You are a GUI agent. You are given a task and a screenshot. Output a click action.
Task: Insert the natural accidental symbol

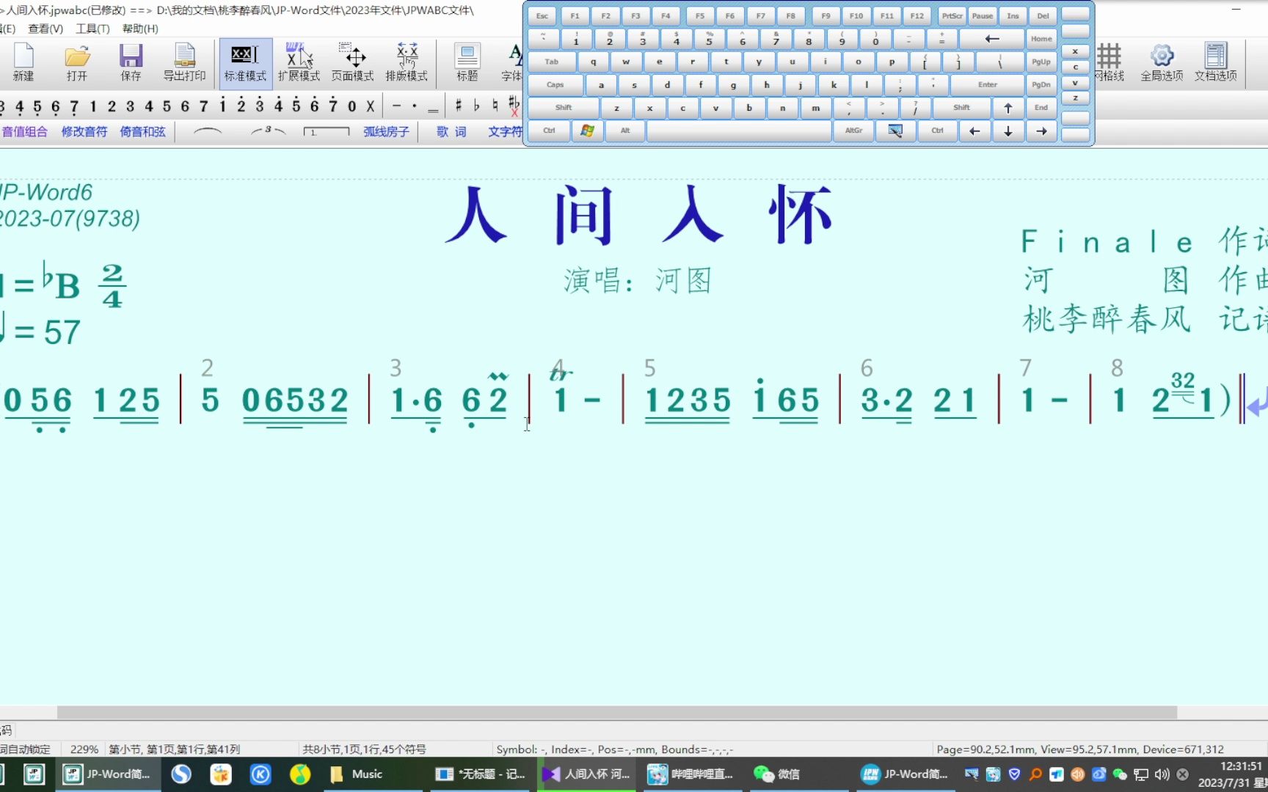click(x=495, y=106)
